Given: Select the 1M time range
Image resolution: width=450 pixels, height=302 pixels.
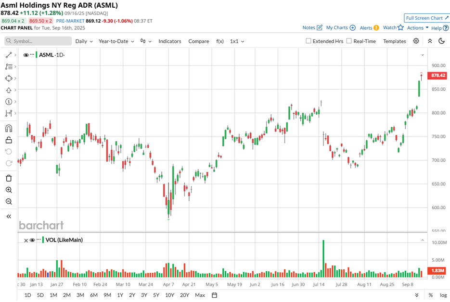Looking at the screenshot, I should pos(53,295).
